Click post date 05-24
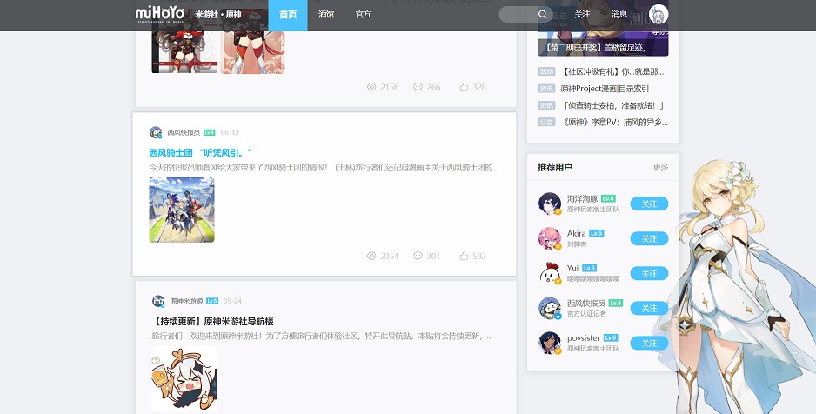 [x=232, y=301]
